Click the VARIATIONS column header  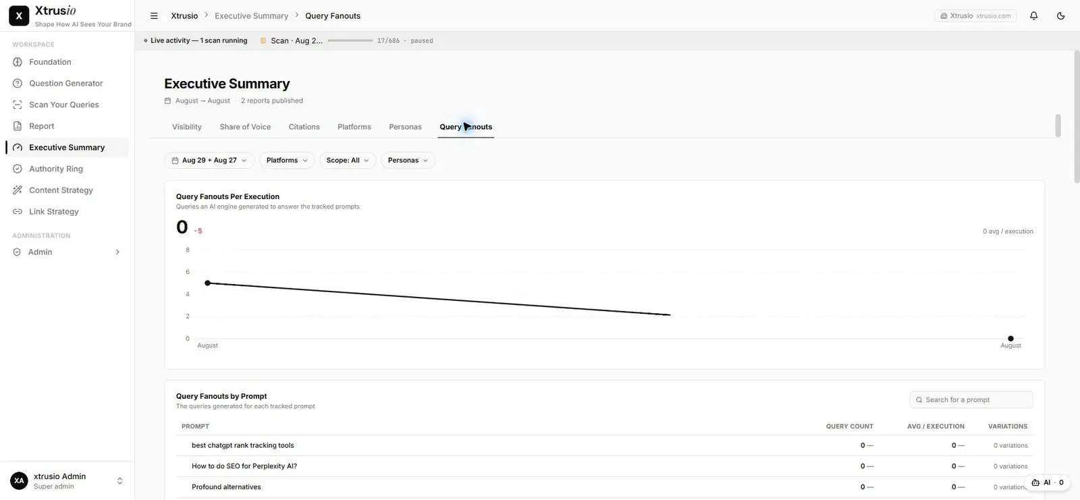pyautogui.click(x=1008, y=426)
